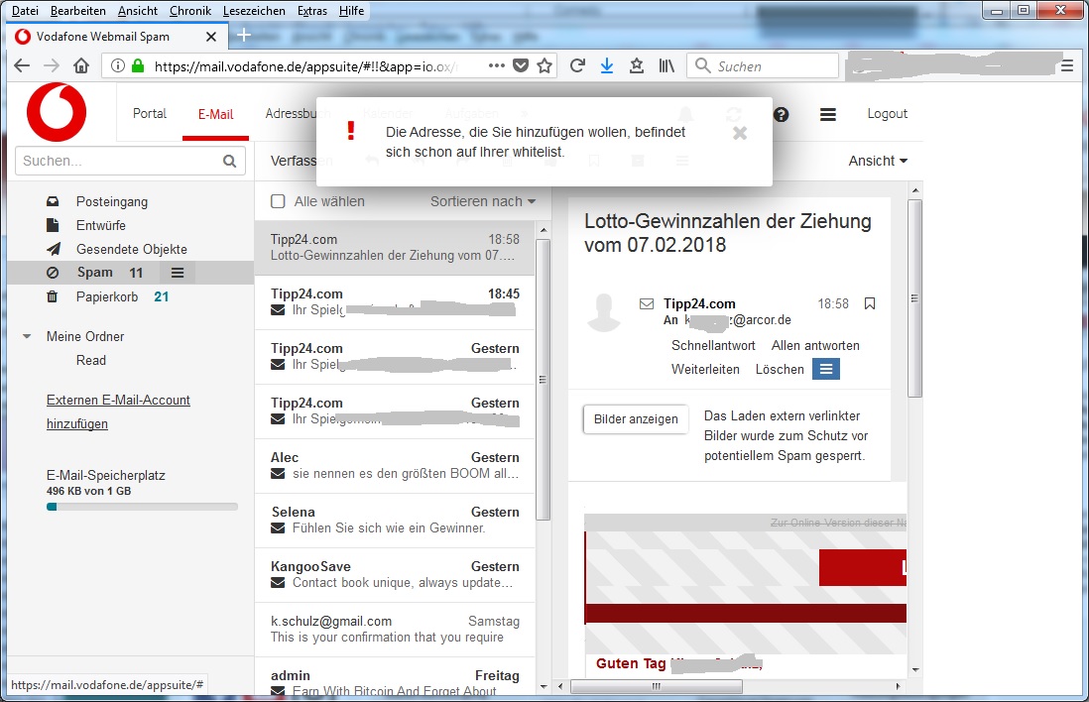Viewport: 1089px width, 702px height.
Task: Click sender avatar placeholder image
Action: pos(604,312)
